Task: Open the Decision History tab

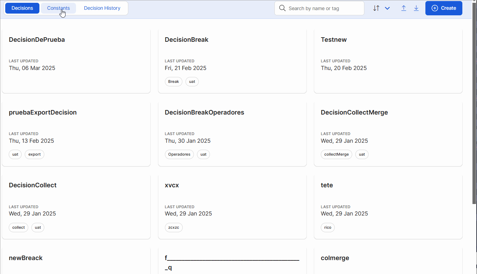Action: coord(102,8)
